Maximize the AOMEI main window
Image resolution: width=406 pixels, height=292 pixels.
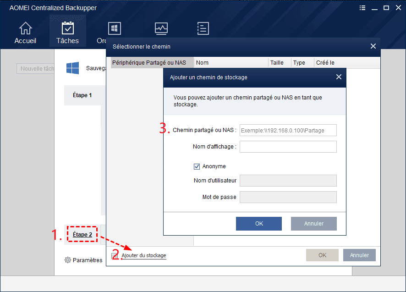click(386, 8)
